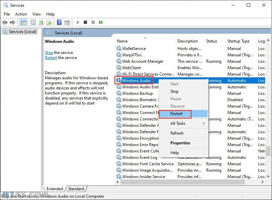Maximize the Services window
This screenshot has width=272, height=200.
[248, 5]
